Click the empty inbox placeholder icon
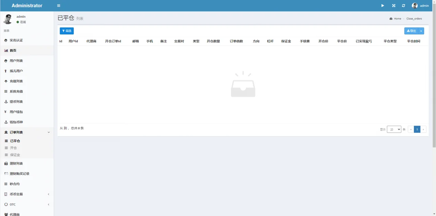The image size is (436, 216). [243, 84]
